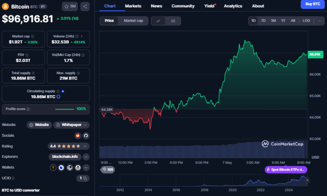Click the chart history clock badge 105
Screen dimensions: 327x196
coord(108,169)
